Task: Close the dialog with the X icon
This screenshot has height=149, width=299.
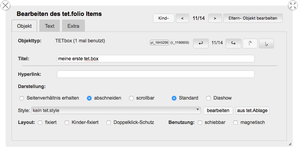Action: point(6,5)
